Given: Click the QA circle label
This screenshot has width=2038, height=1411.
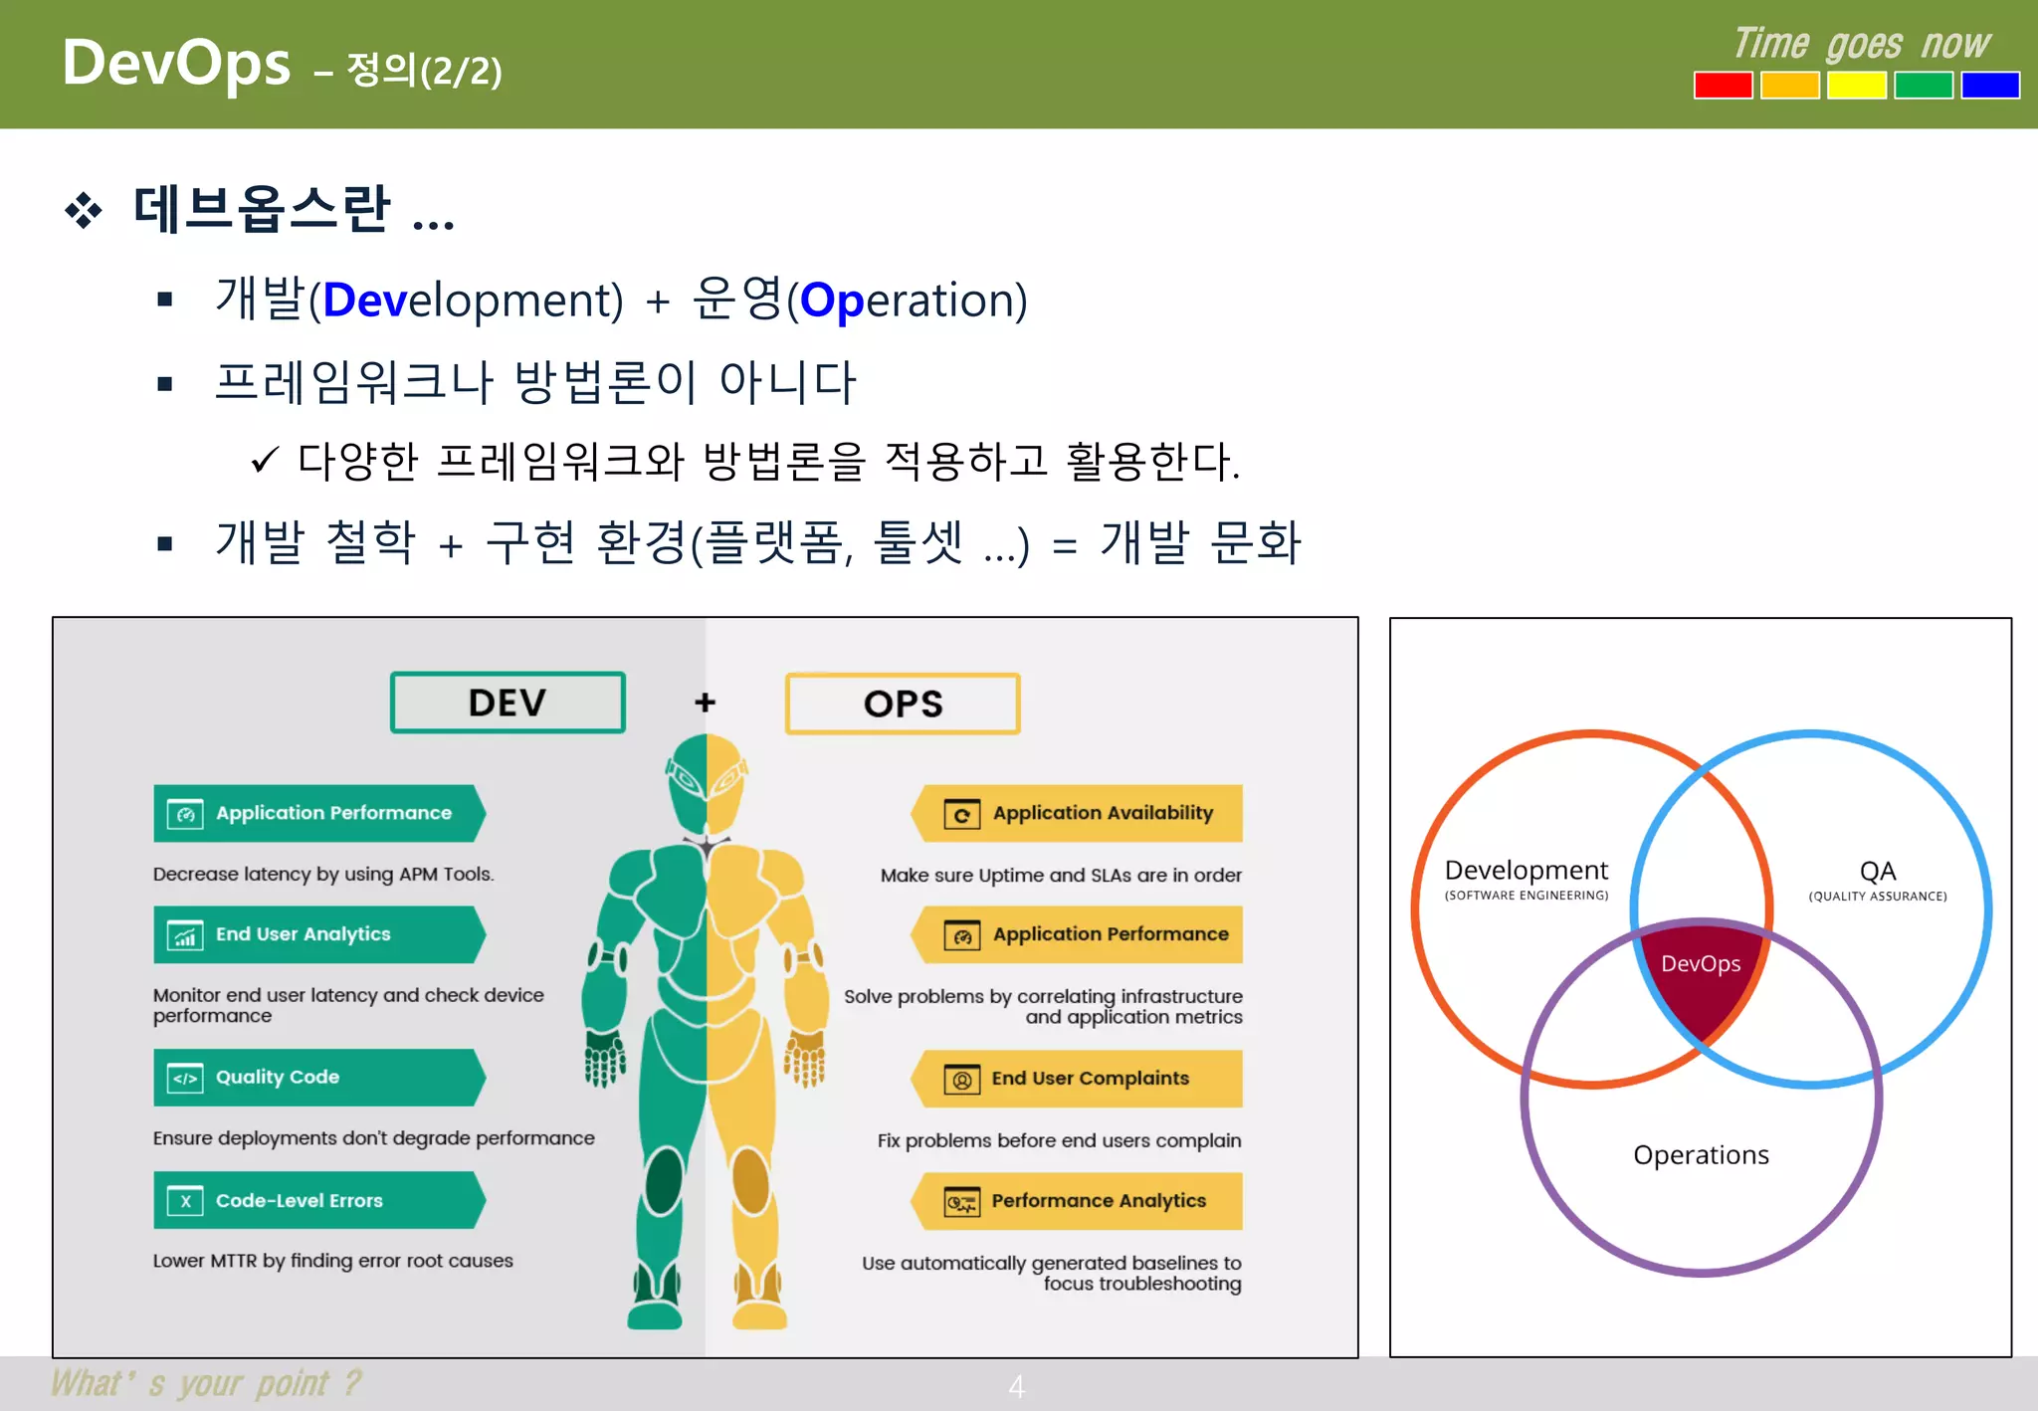Looking at the screenshot, I should pyautogui.click(x=1877, y=873).
